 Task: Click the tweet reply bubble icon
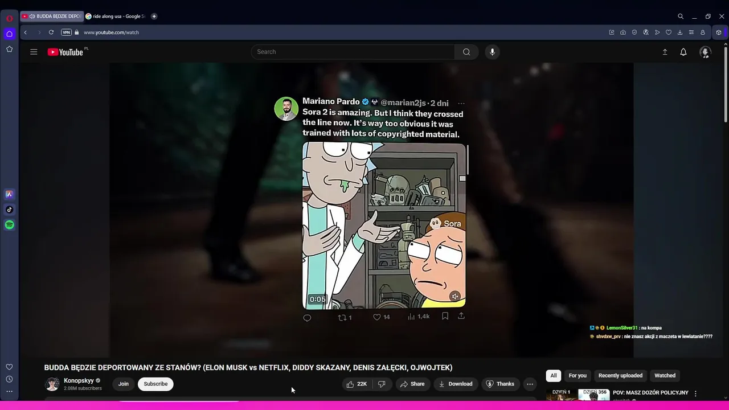coord(307,318)
